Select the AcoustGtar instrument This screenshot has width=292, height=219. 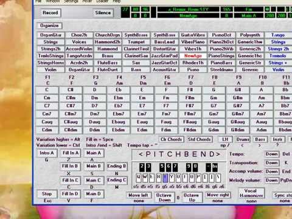164,69
